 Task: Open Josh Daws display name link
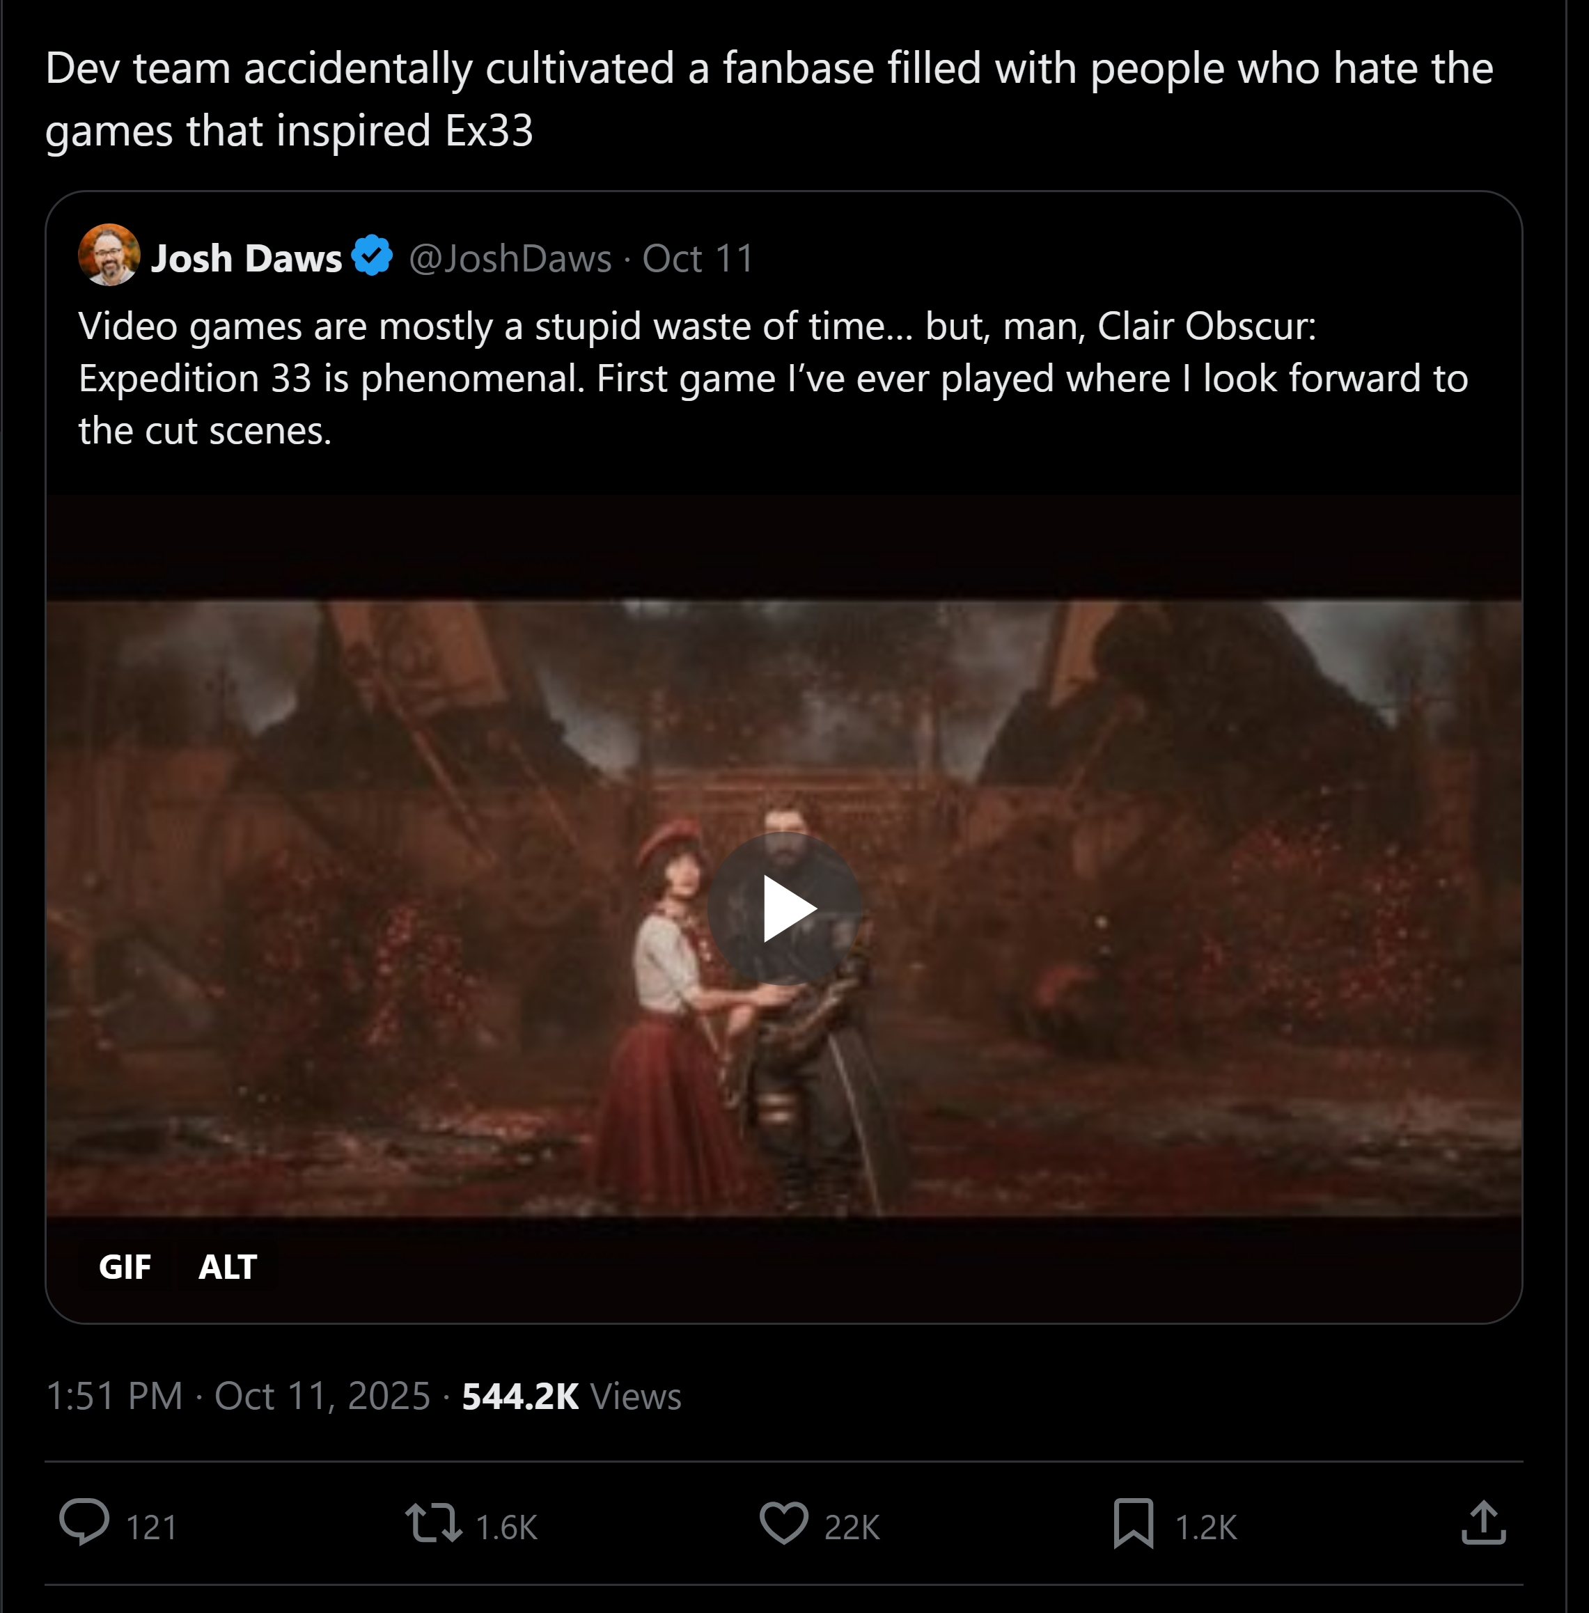point(246,259)
